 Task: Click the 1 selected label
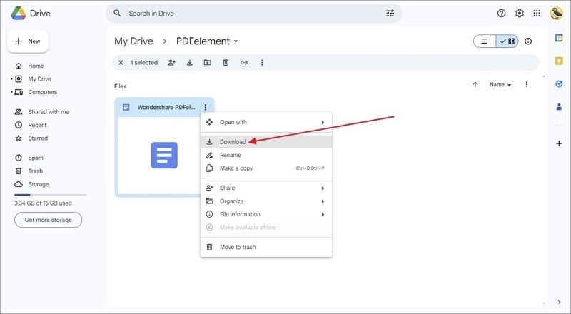point(144,63)
